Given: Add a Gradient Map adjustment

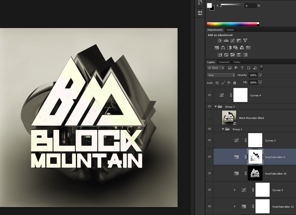Looking at the screenshot, I should (x=245, y=55).
